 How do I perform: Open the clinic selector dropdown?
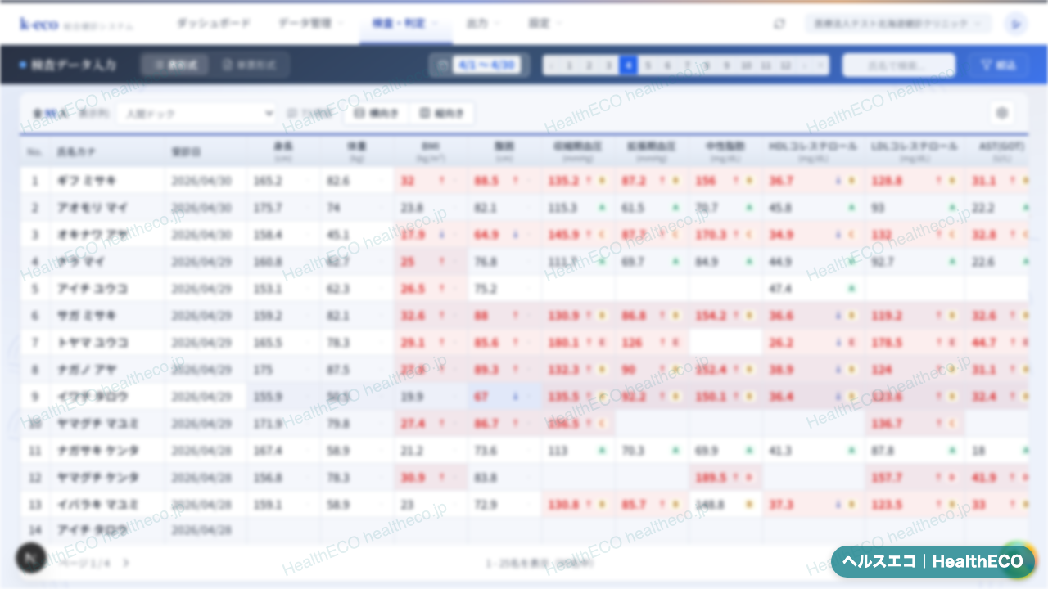click(x=898, y=24)
